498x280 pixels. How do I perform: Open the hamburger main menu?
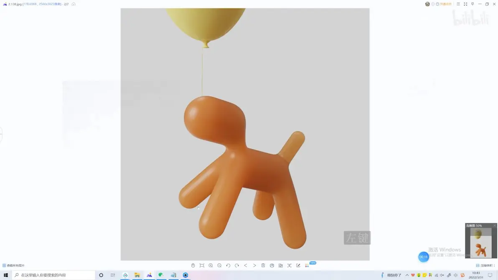[x=458, y=4]
